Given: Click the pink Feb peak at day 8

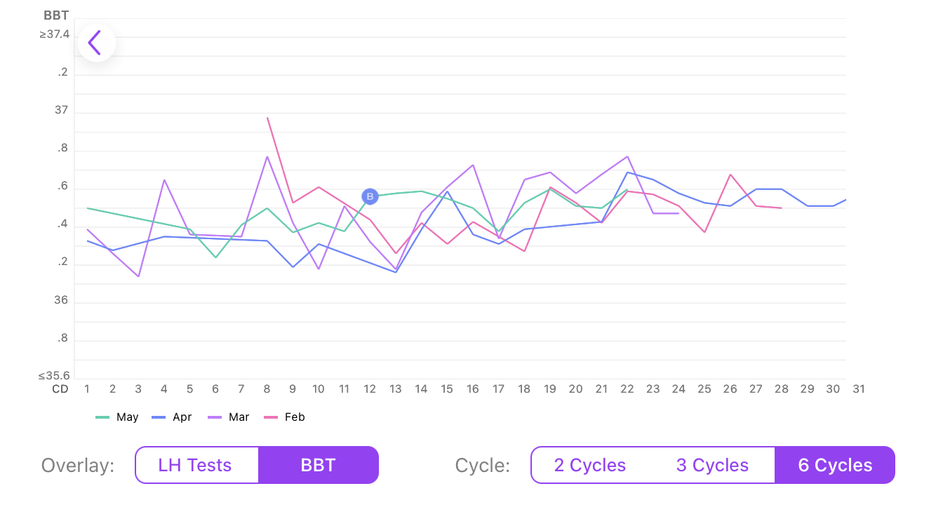Looking at the screenshot, I should click(x=267, y=118).
